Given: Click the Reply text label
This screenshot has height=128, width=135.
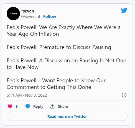Looking at the screenshot, I should [x=38, y=106].
